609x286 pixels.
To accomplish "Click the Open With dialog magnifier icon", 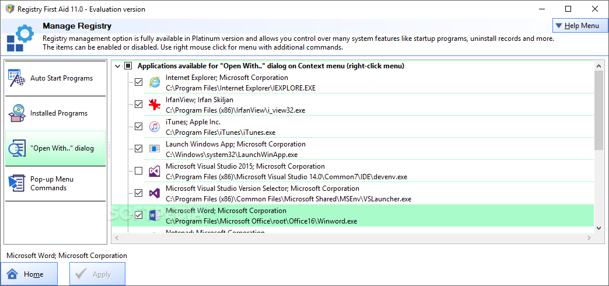I will pyautogui.click(x=17, y=148).
